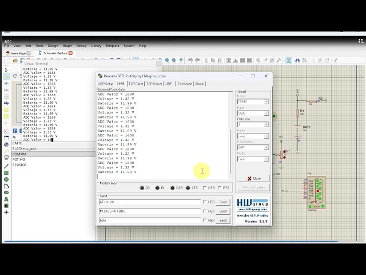Open the Graph menu in Proteus
Image resolution: width=366 pixels, height=275 pixels.
point(67,46)
